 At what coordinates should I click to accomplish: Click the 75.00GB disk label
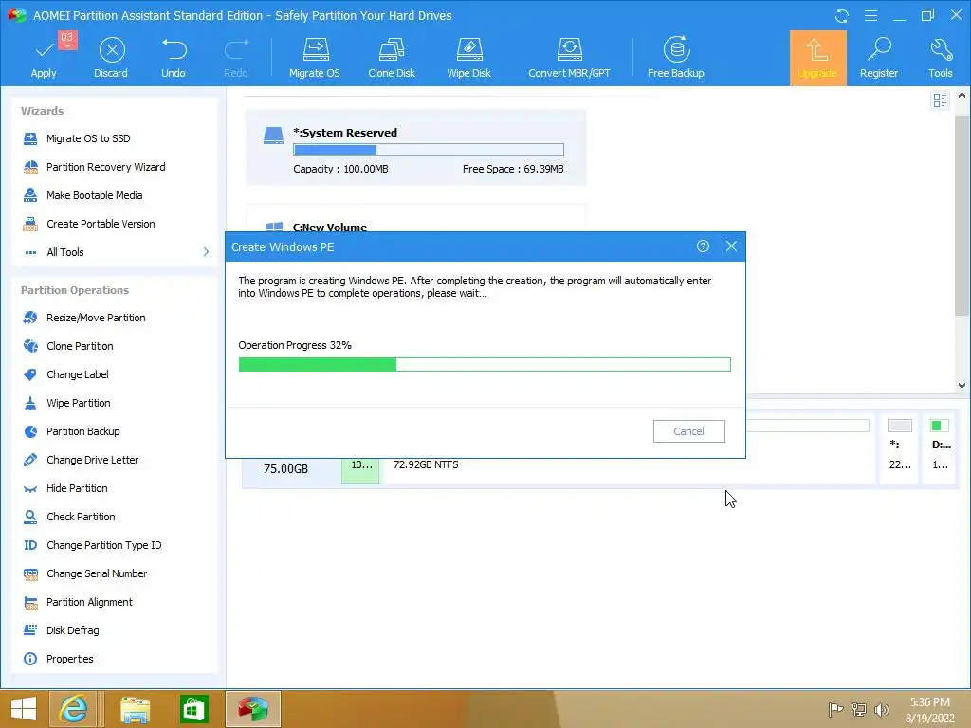(x=285, y=469)
